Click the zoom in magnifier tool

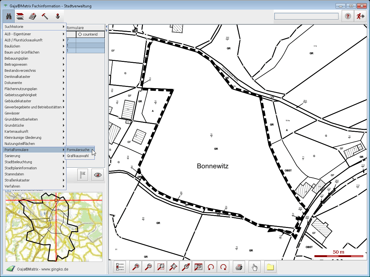[136, 267]
